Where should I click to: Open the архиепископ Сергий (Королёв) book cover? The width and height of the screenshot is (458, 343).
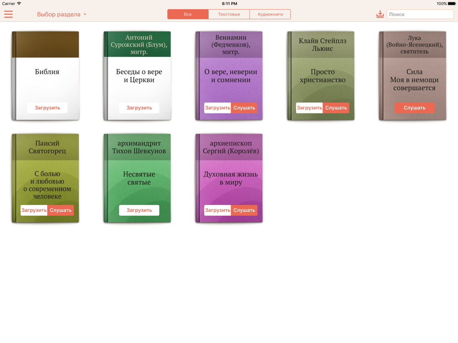click(x=229, y=178)
